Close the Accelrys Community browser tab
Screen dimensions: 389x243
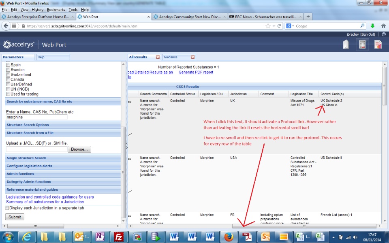coord(224,17)
